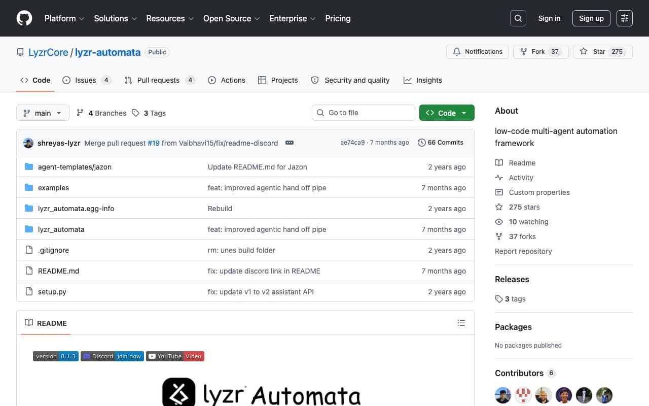Open the green Code dropdown
The width and height of the screenshot is (649, 406).
[x=447, y=113]
